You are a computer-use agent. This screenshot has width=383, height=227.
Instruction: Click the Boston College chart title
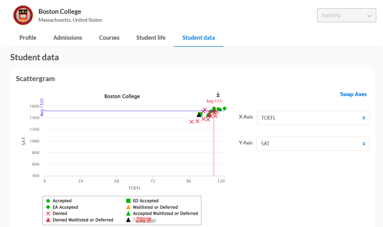tap(122, 96)
